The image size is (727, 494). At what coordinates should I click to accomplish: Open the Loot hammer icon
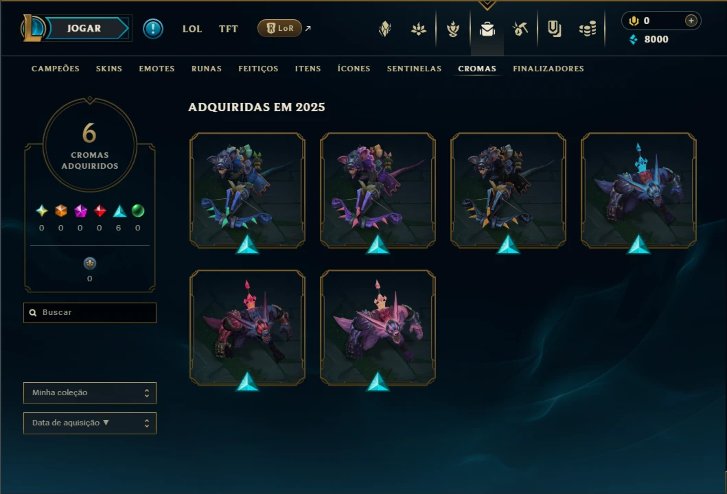coord(520,30)
